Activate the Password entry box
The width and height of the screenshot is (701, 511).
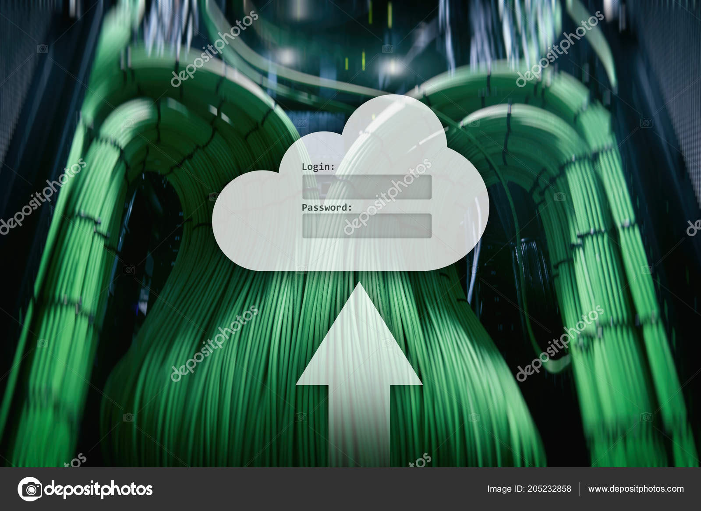366,225
